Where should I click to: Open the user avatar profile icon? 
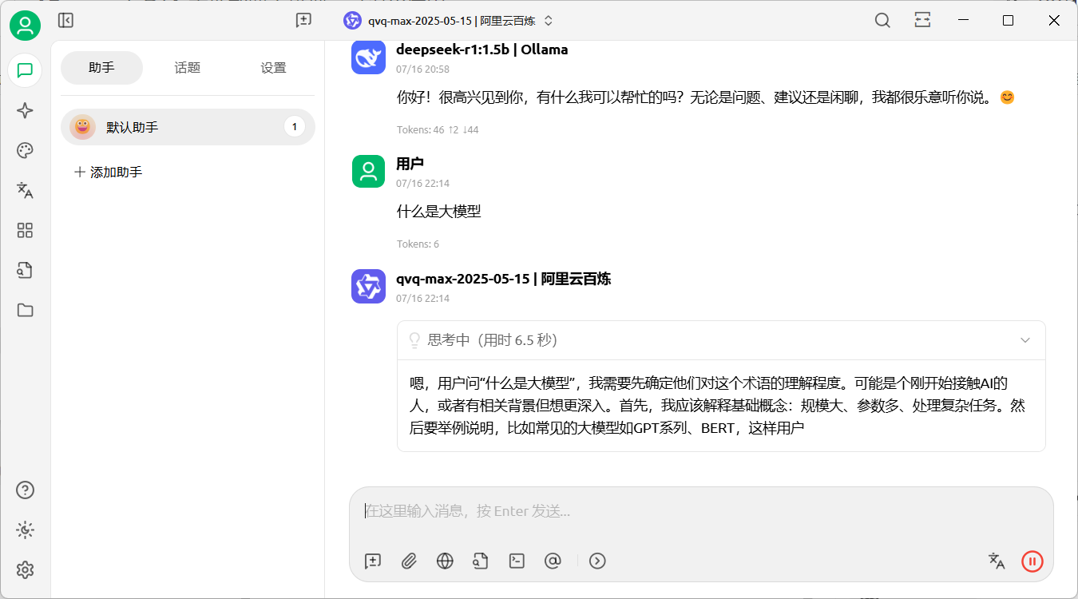click(26, 26)
